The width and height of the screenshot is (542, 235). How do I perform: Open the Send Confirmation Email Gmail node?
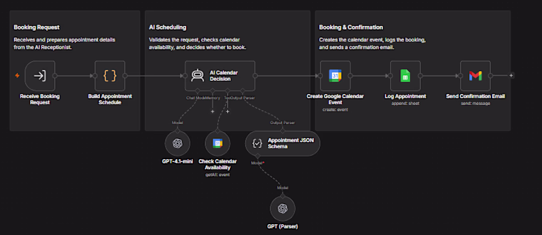click(x=475, y=76)
